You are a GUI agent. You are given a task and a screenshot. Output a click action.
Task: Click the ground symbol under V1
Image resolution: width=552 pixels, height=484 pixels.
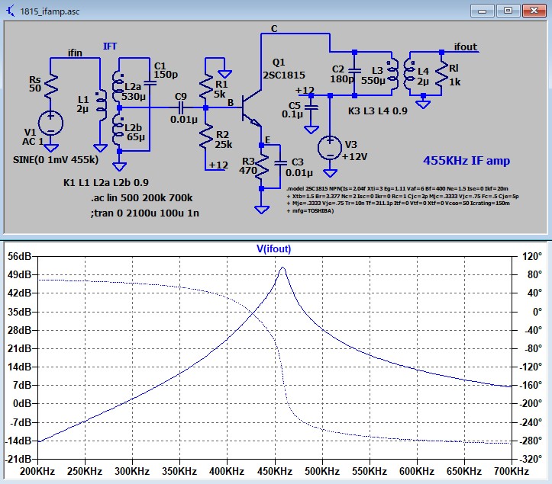[x=50, y=148]
